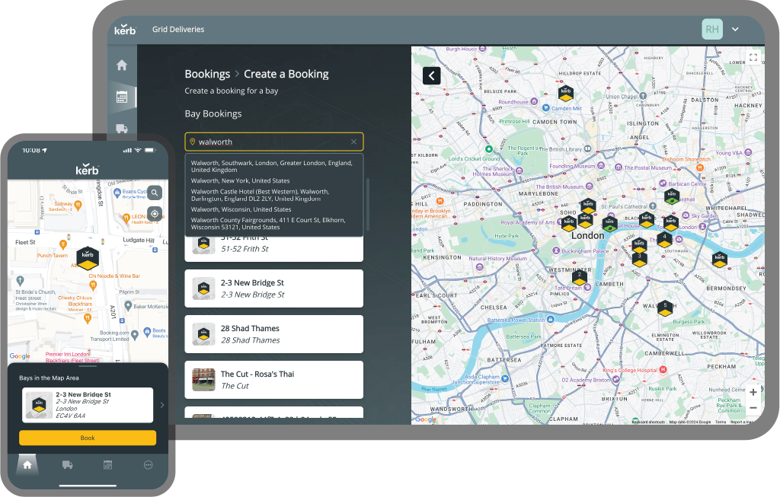This screenshot has width=780, height=497.
Task: Open the Home tab in the phone bottom bar
Action: pos(27,465)
